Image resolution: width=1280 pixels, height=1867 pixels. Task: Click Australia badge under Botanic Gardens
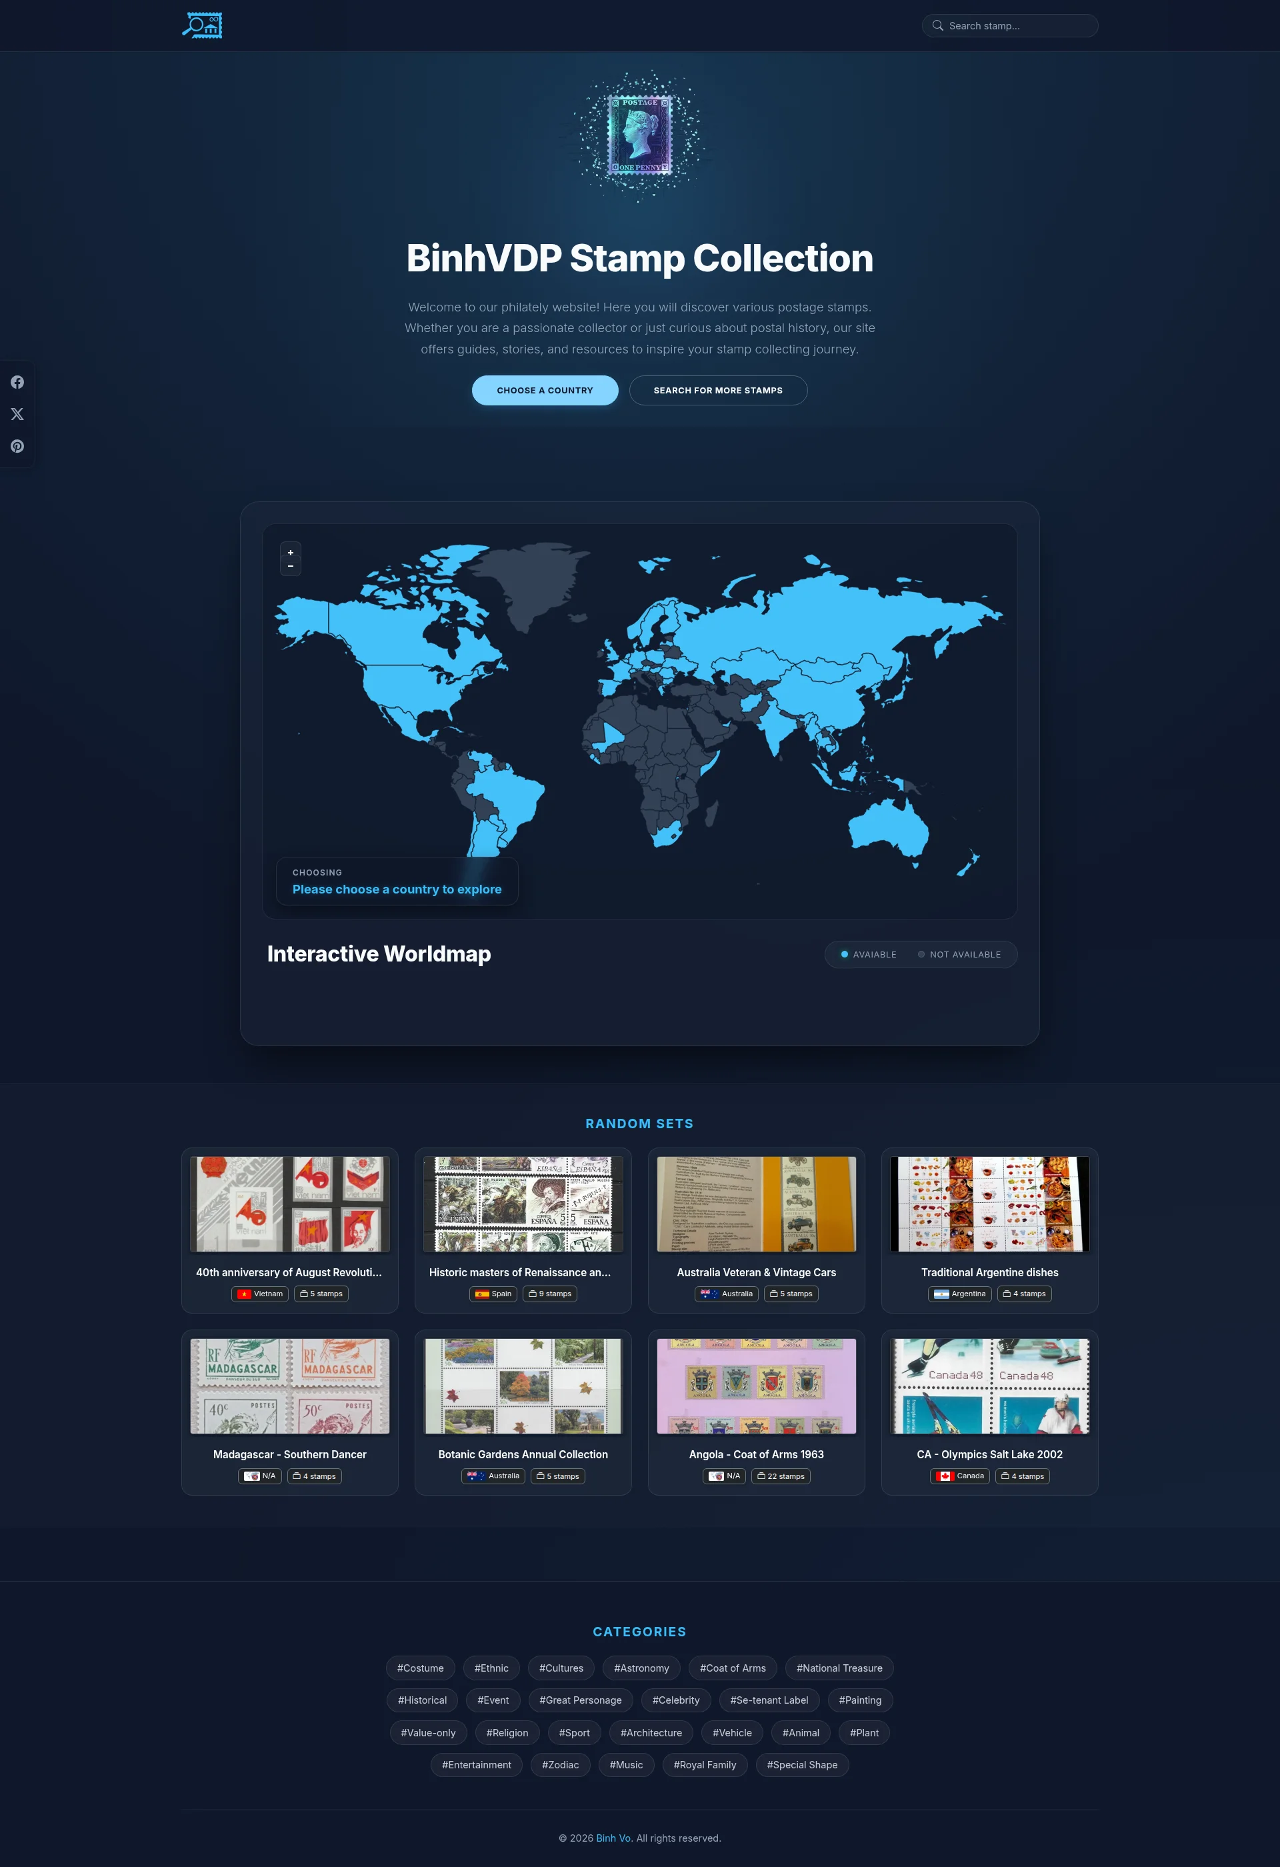pos(493,1476)
